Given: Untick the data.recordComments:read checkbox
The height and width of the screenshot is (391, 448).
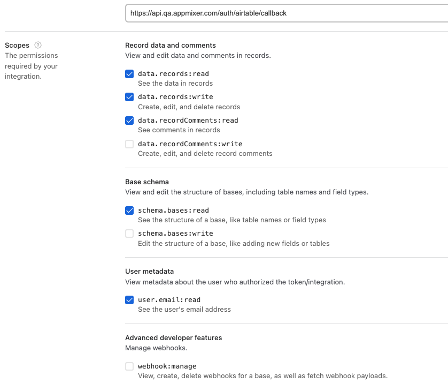Looking at the screenshot, I should click(129, 121).
